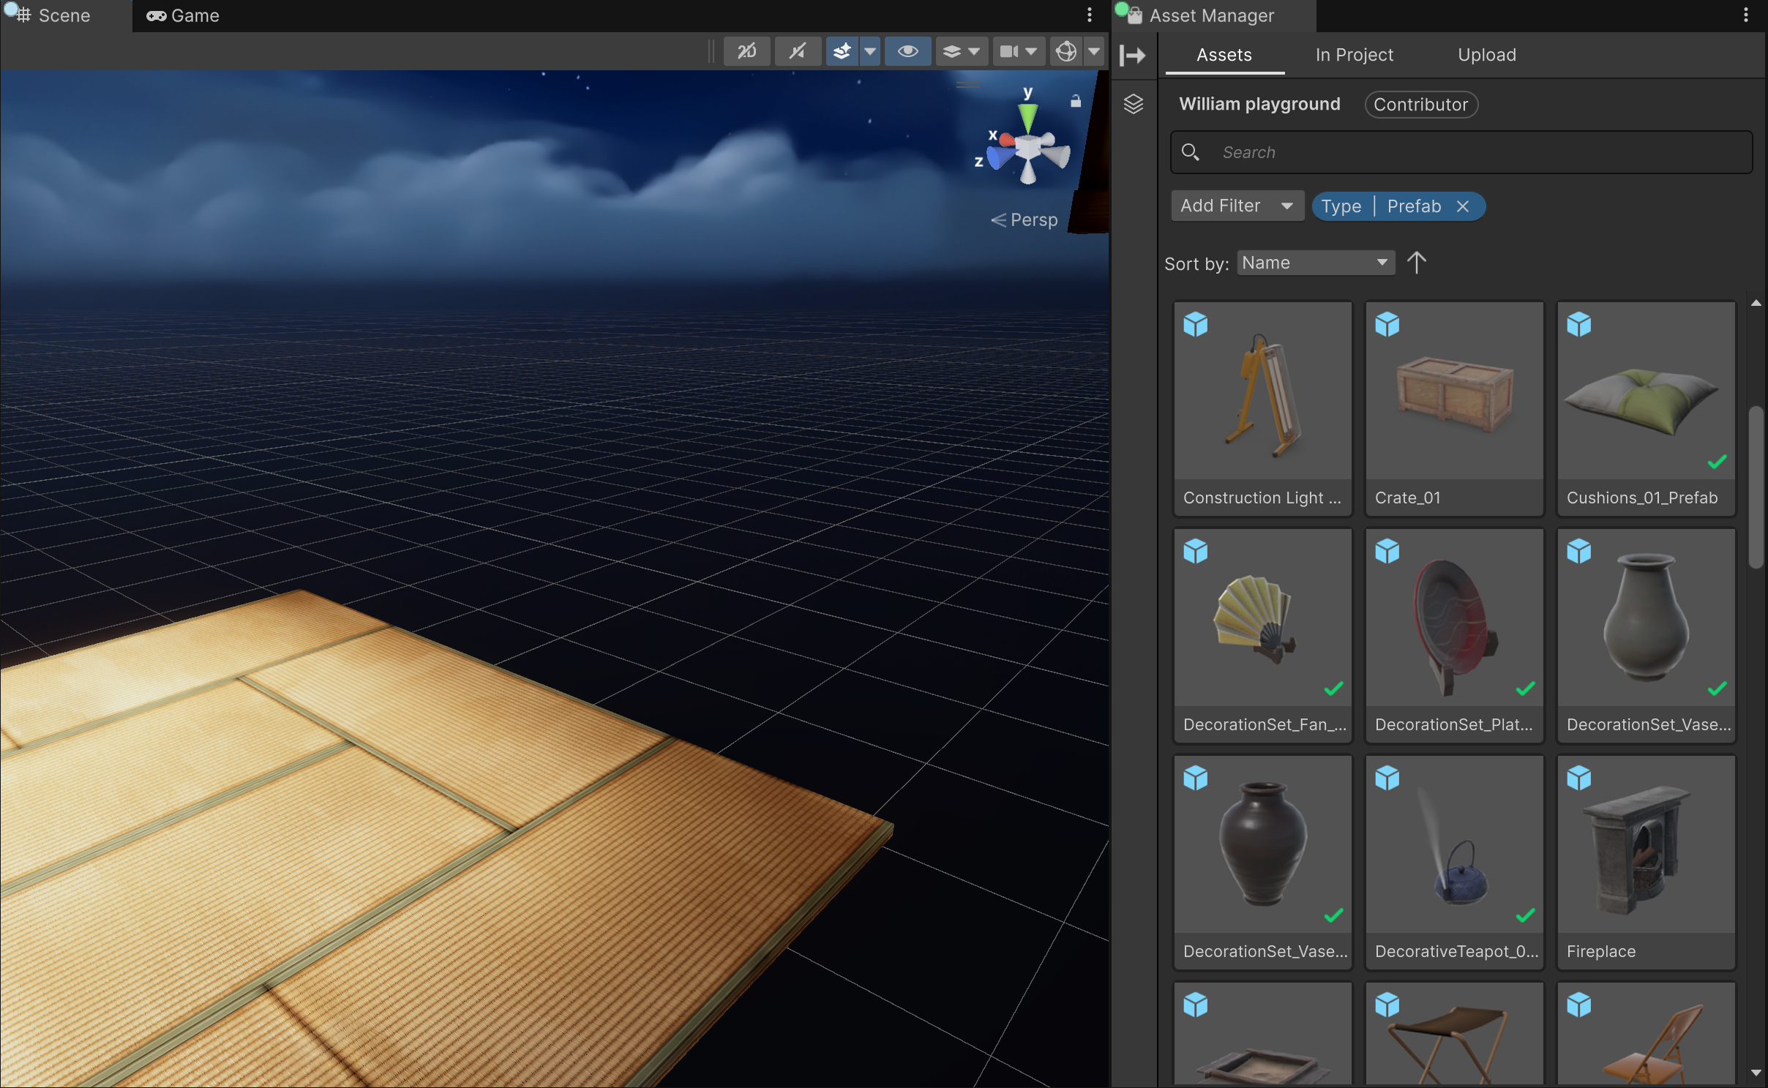Click prefab cube icon on Construction Light card
Screen dimensions: 1768x1088
click(1196, 324)
